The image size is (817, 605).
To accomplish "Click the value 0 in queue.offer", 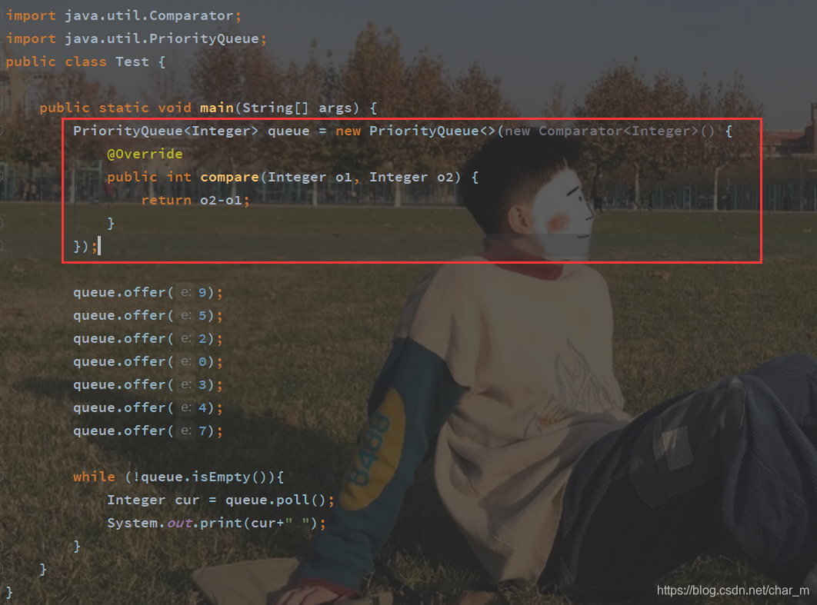I will (x=202, y=362).
